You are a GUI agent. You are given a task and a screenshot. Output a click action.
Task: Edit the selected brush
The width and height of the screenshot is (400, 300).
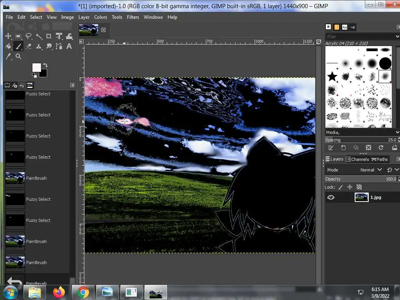click(330, 147)
